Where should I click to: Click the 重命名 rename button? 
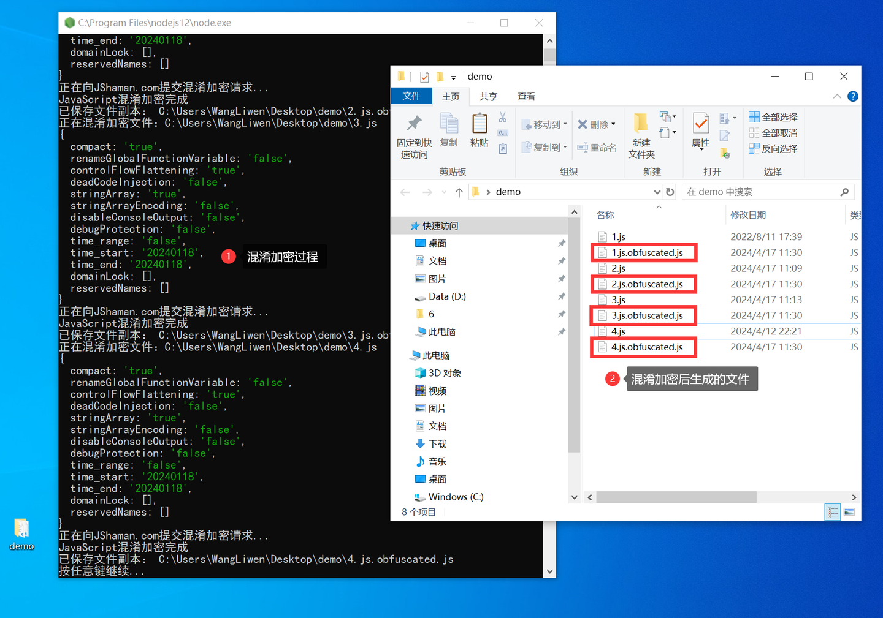[597, 148]
